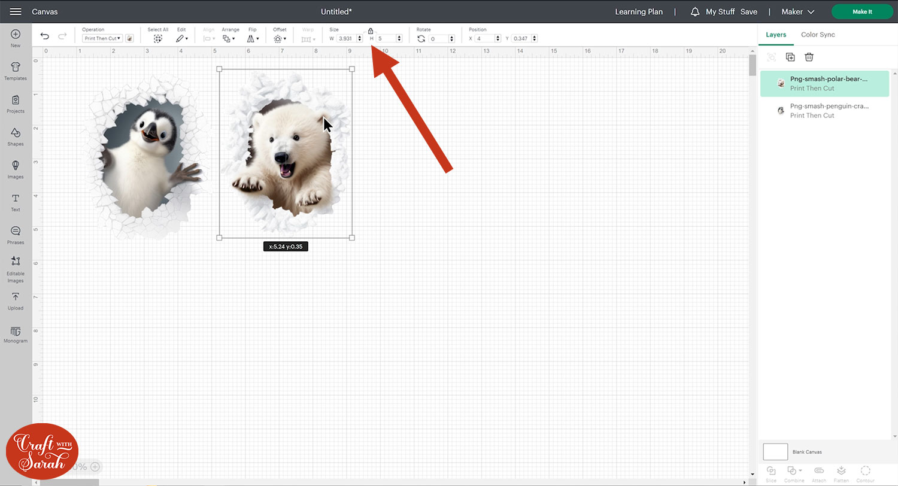
Task: Delete selected layer with trash icon
Action: tap(809, 57)
